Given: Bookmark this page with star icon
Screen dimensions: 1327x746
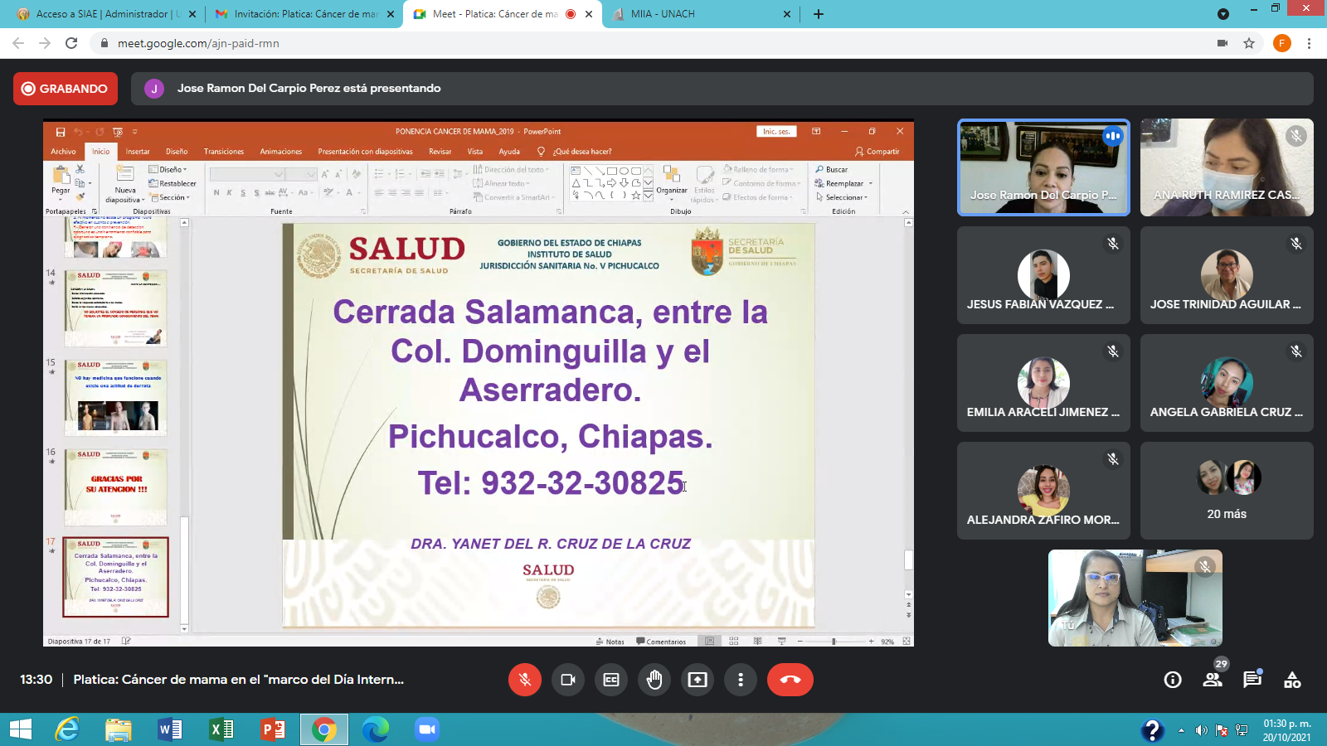Looking at the screenshot, I should 1249,43.
